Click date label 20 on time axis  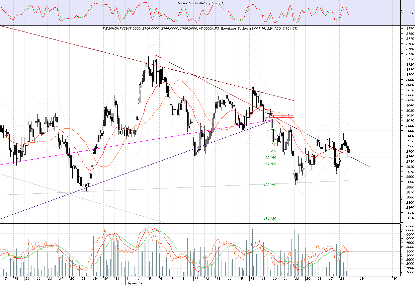pos(274,279)
